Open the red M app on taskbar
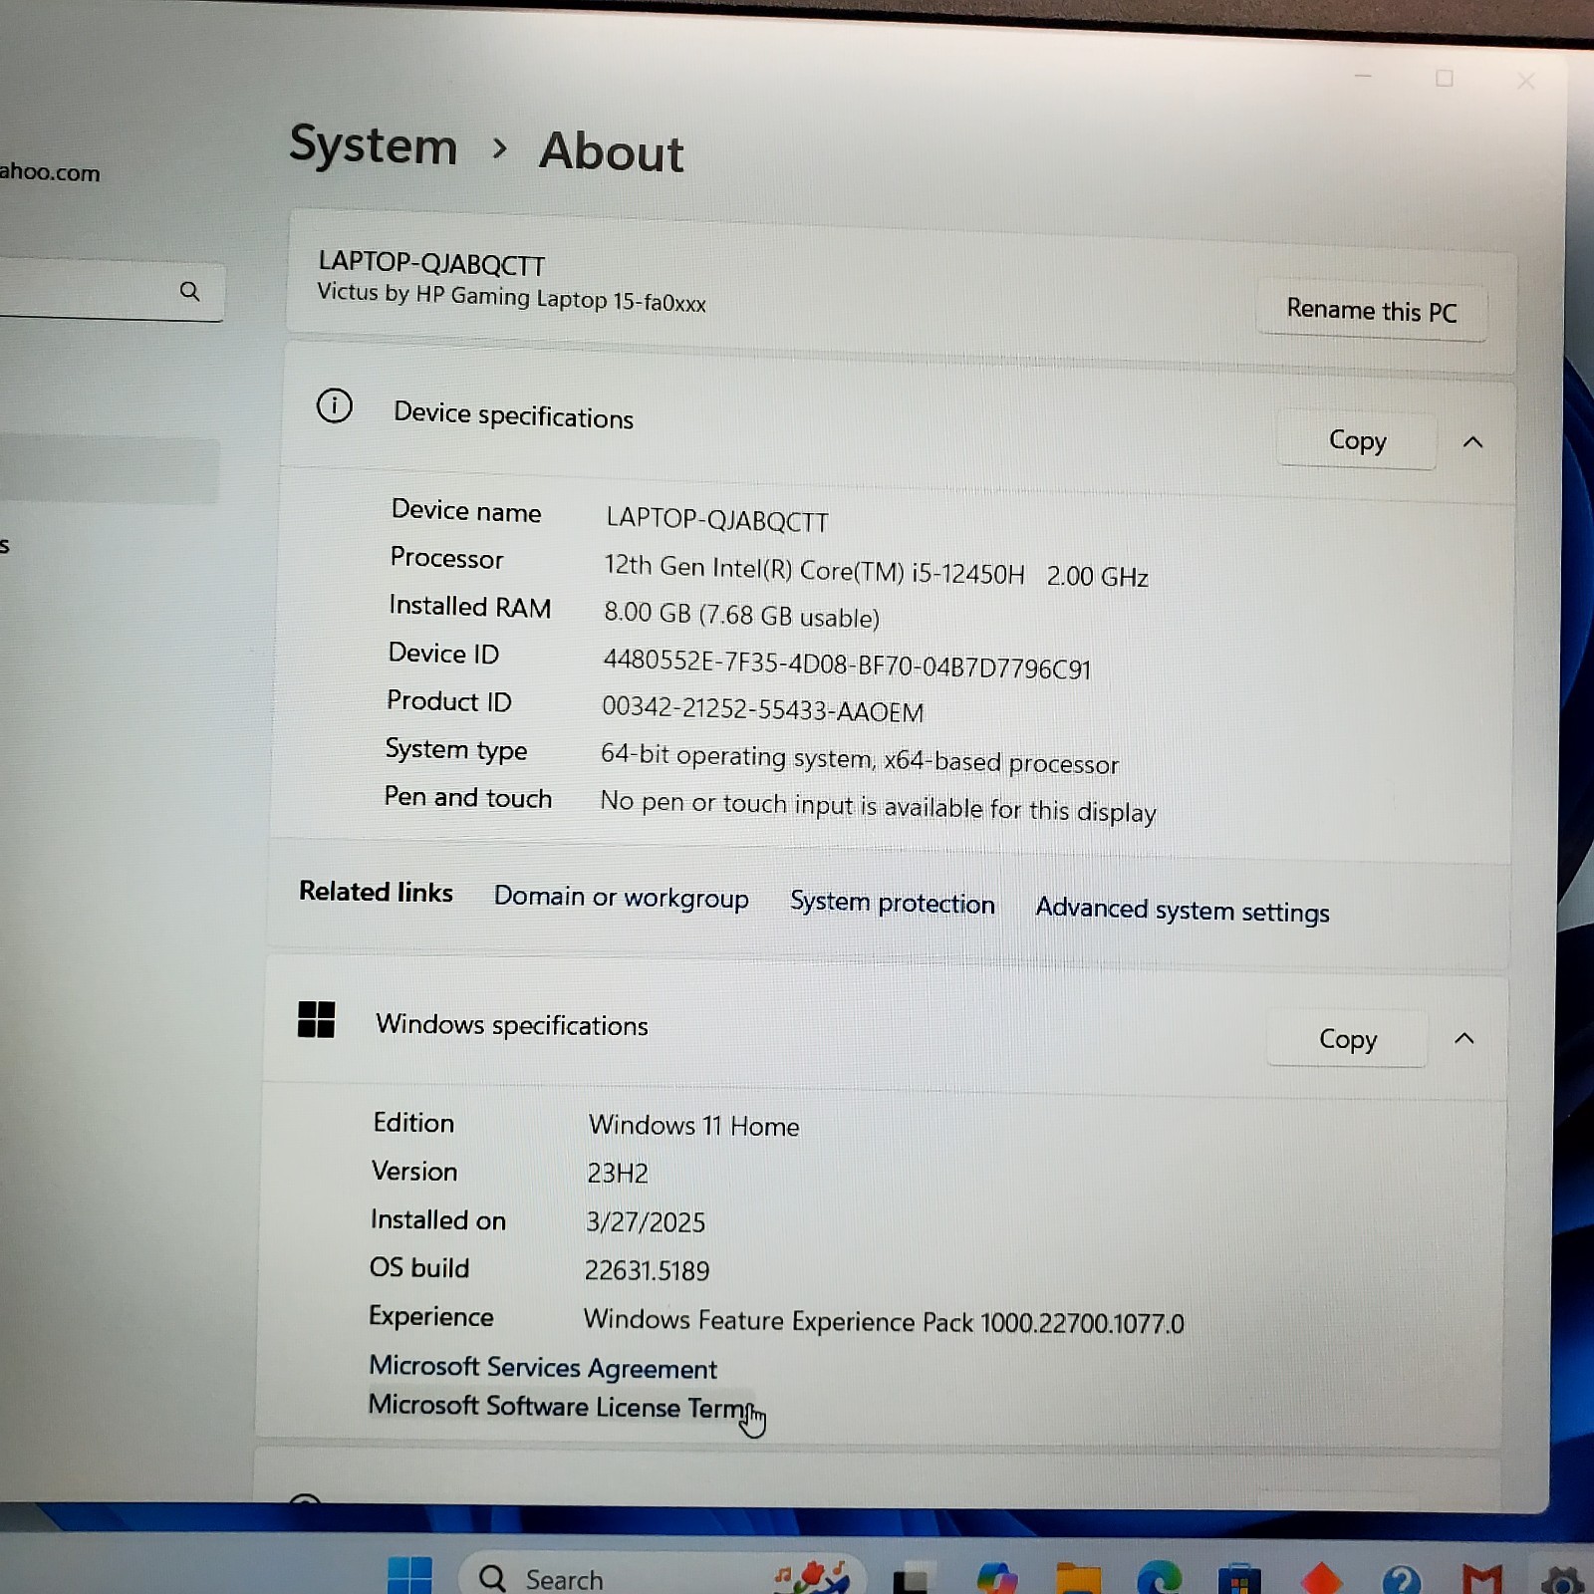This screenshot has height=1594, width=1594. (1481, 1580)
